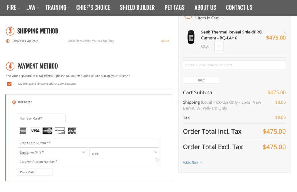
Task: Expand the Add a Note section
Action: click(192, 162)
